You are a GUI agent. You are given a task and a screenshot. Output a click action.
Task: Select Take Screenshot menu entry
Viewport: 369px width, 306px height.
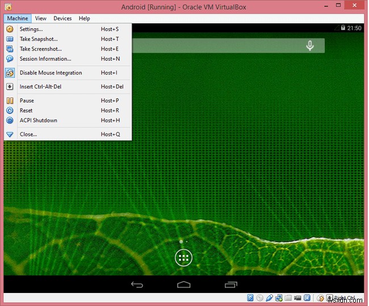point(68,49)
